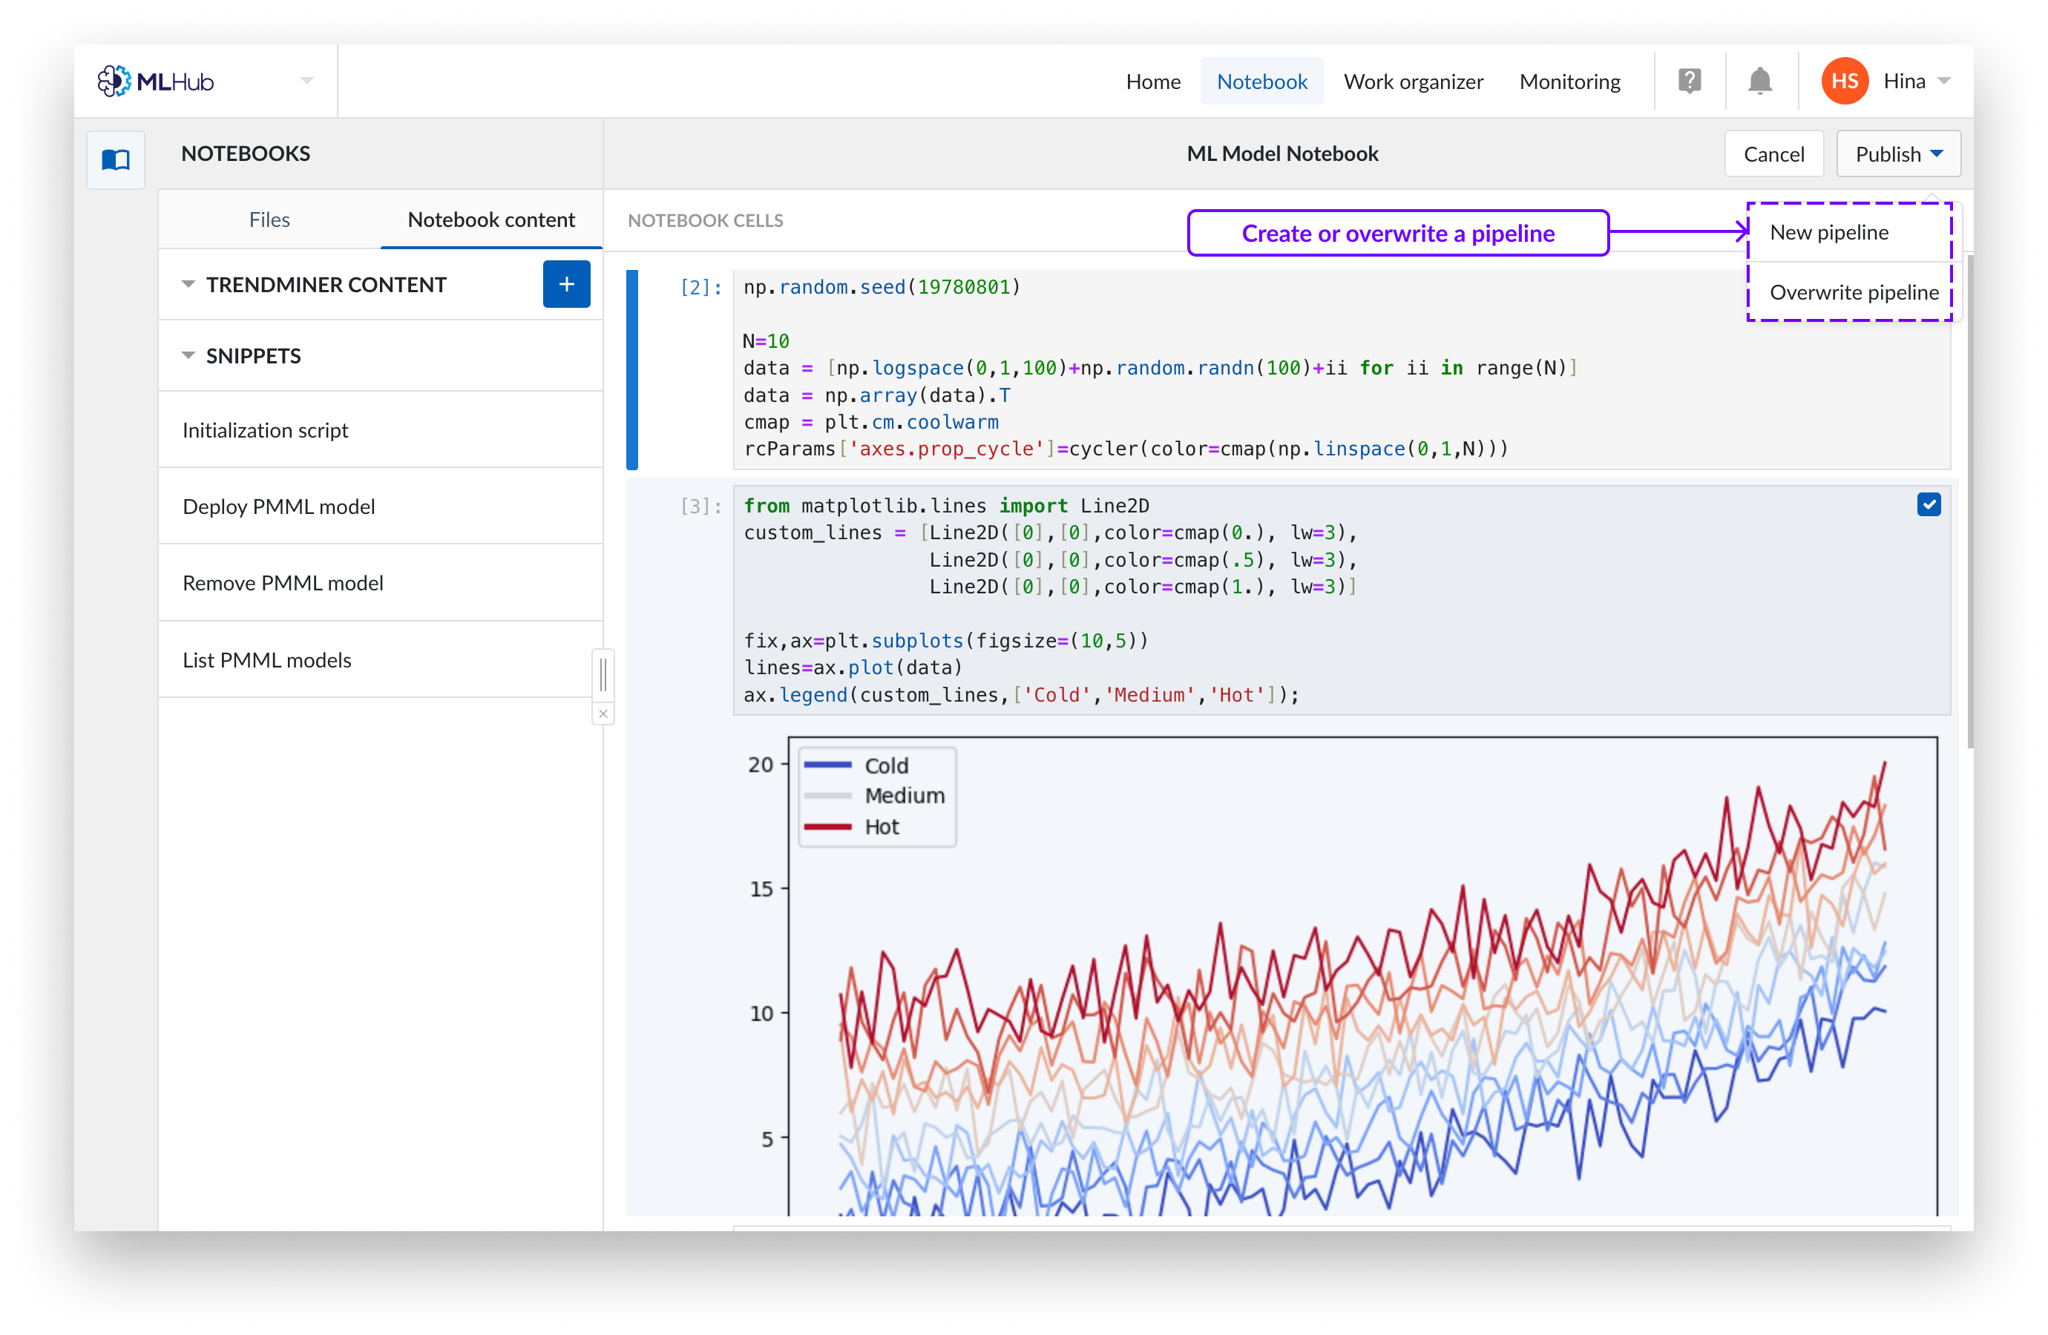
Task: Uncheck the cell [3] checkbox
Action: click(x=1929, y=505)
